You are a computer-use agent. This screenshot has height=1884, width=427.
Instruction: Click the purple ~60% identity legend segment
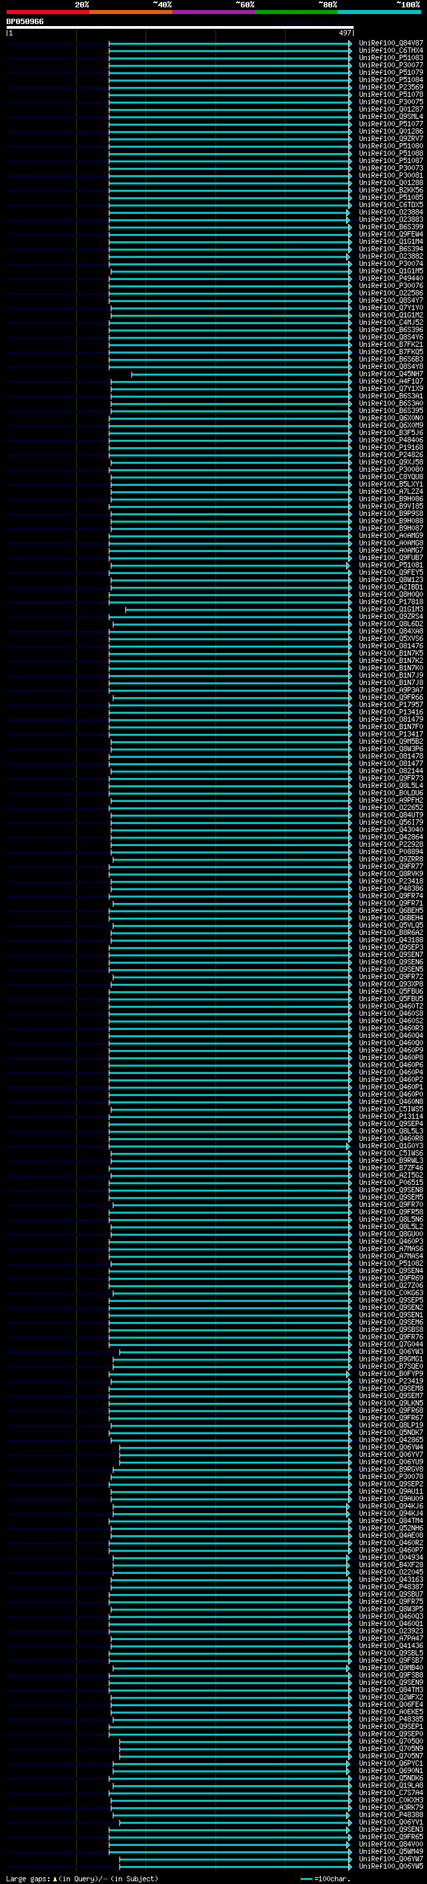coord(213,12)
